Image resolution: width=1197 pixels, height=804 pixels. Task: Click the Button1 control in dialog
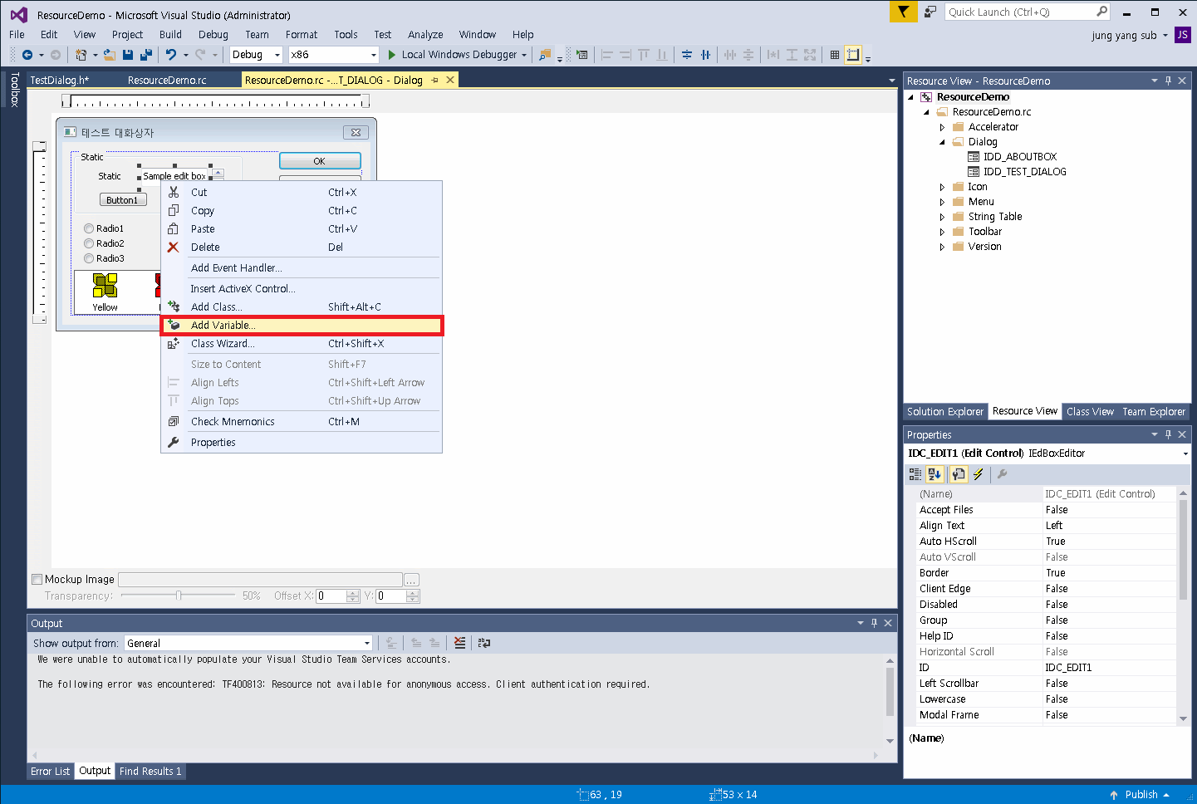tap(122, 199)
